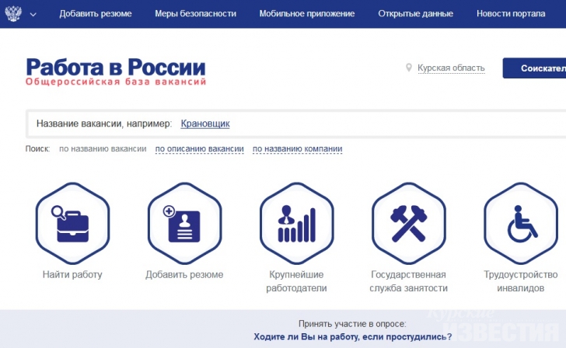Open the Добавить резюме menu item
Screen dimensions: 566x348
(96, 14)
